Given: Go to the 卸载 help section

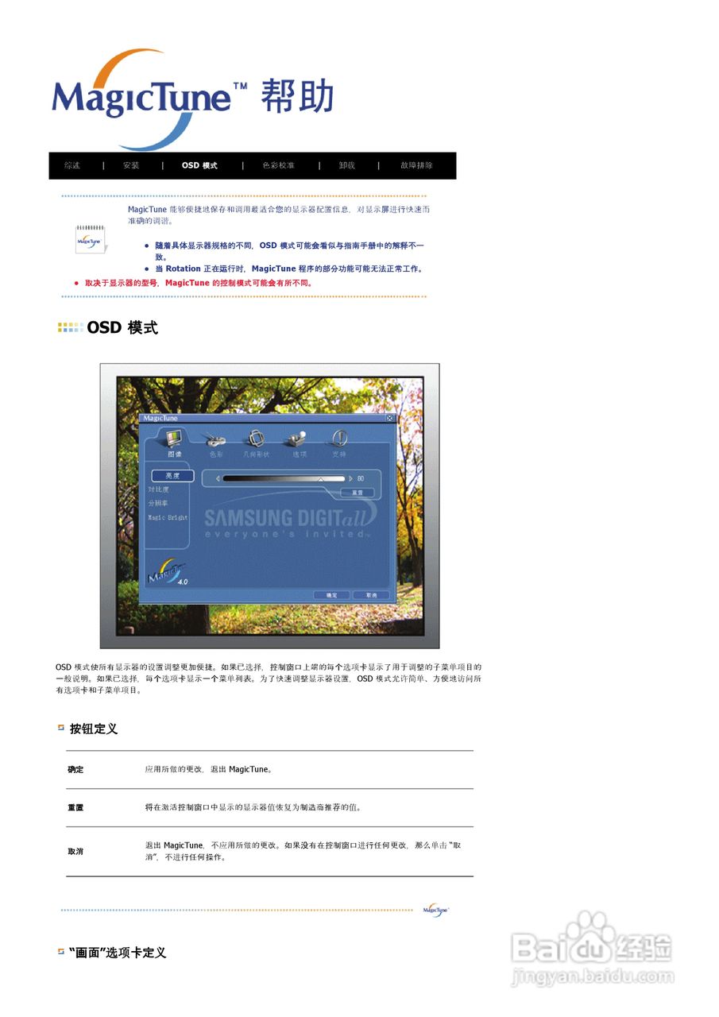Looking at the screenshot, I should click(x=347, y=165).
